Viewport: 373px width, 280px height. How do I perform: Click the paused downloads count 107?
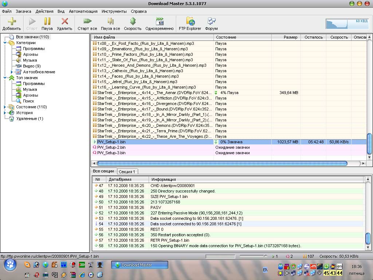click(309, 256)
